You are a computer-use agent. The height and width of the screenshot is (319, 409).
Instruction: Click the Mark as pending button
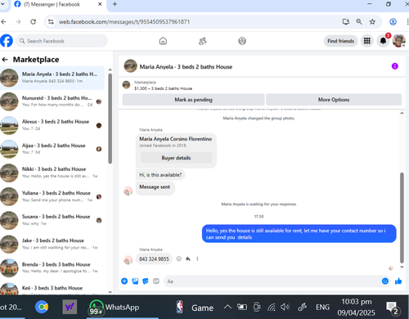pos(193,100)
